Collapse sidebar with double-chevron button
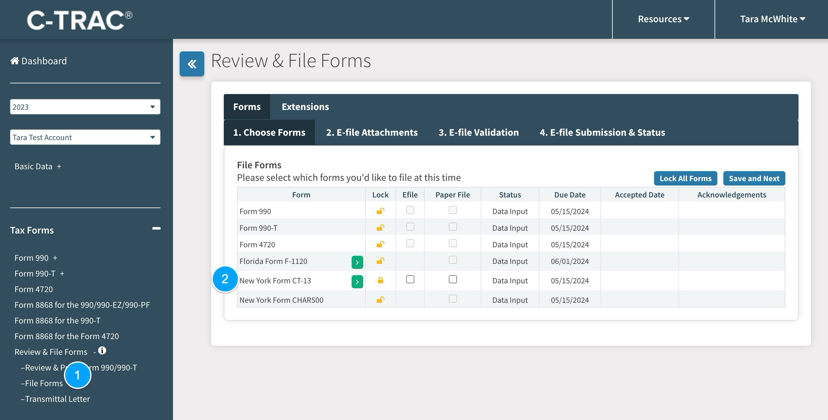Screen dimensions: 828x420 pyautogui.click(x=191, y=64)
